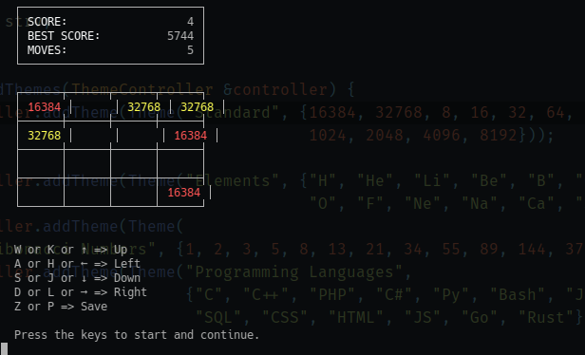Click the "Bash" string in background code
The height and width of the screenshot is (355, 585).
(519, 295)
